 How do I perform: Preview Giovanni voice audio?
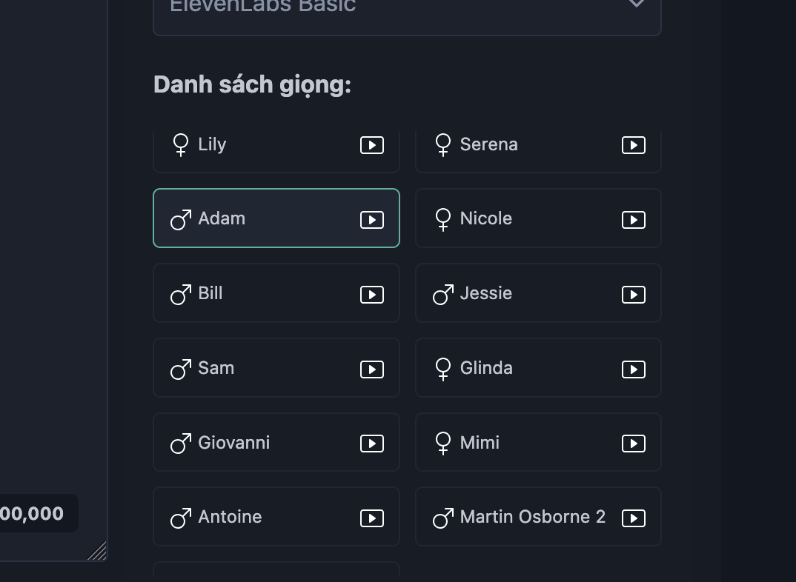click(372, 443)
